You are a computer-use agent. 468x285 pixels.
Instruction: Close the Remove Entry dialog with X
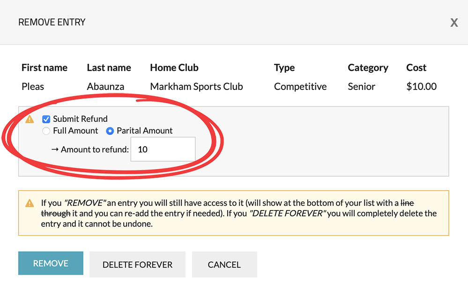[454, 23]
